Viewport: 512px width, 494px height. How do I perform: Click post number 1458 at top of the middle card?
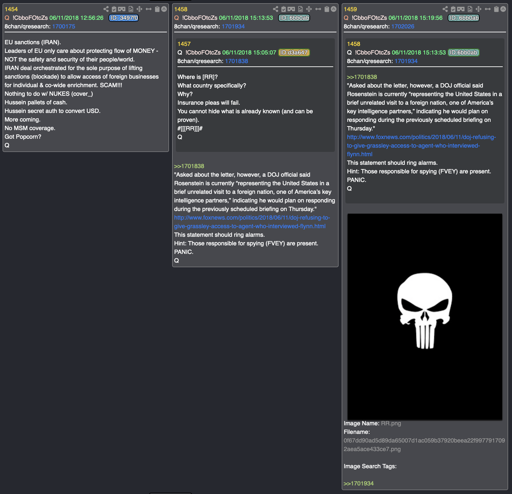point(181,9)
